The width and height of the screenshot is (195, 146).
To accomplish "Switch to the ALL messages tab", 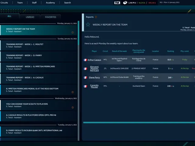I will point(9,16).
